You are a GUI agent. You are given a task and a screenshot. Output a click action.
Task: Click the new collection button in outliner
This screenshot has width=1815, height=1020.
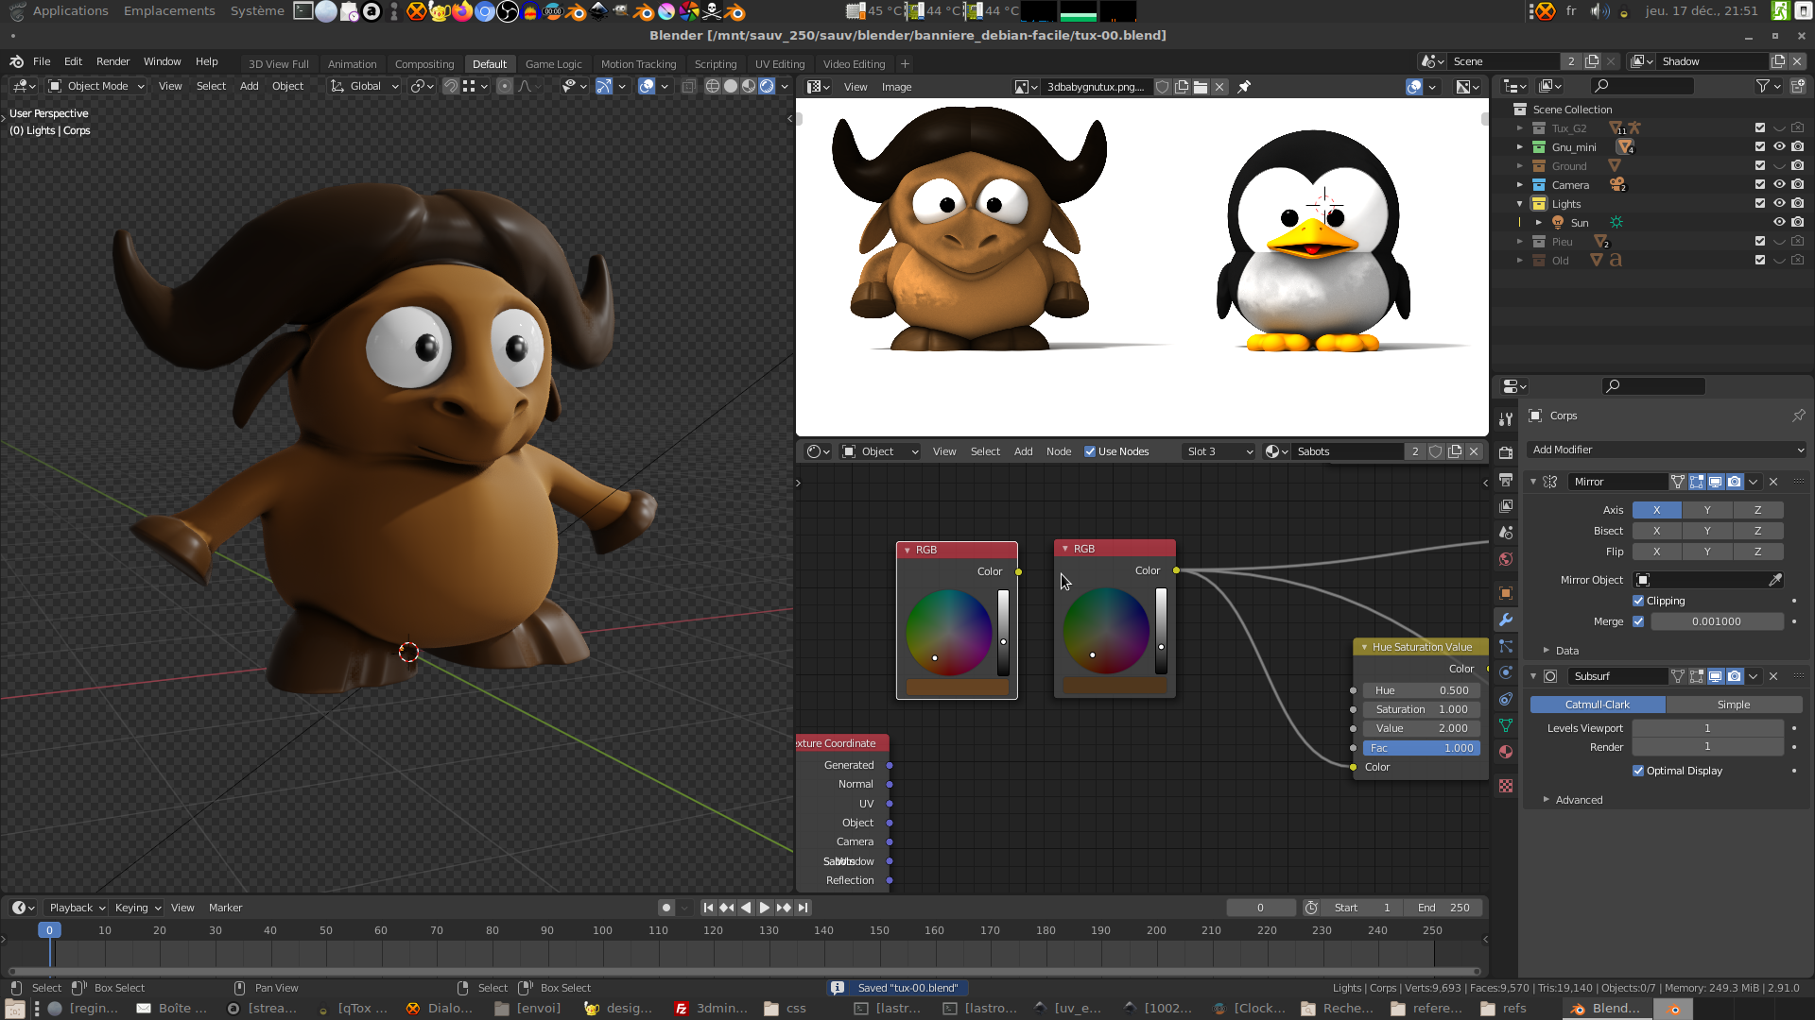pyautogui.click(x=1798, y=86)
